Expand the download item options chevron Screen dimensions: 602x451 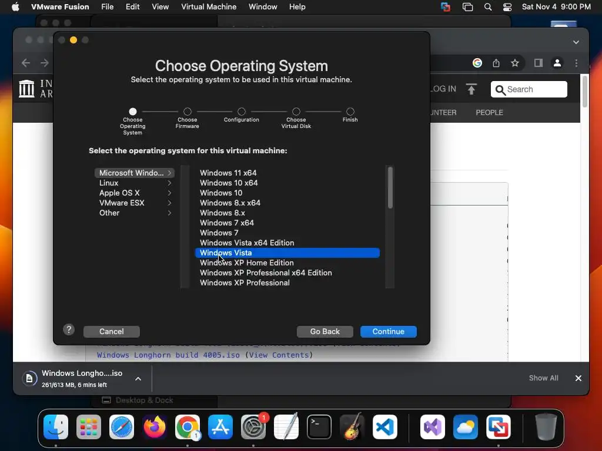[x=138, y=379]
